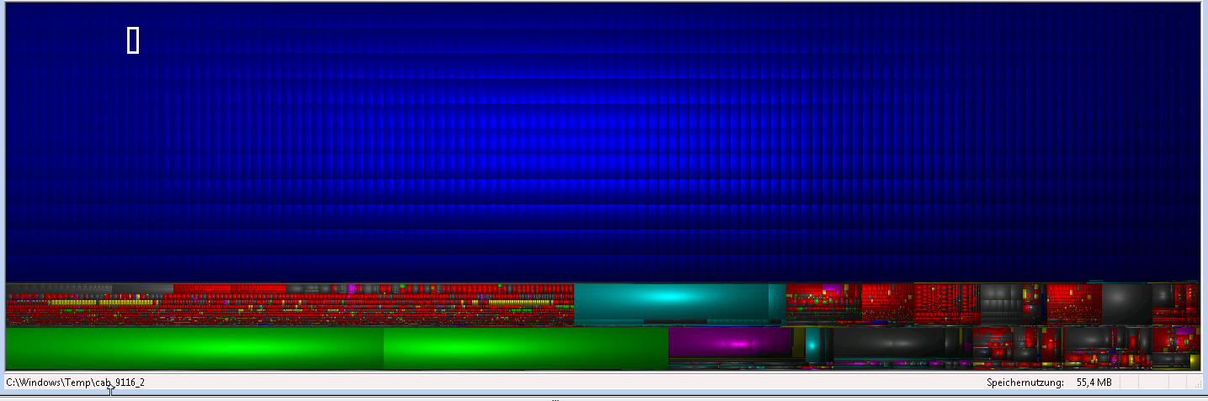Image resolution: width=1208 pixels, height=401 pixels.
Task: Select the leftmost bright green treemap block
Action: [x=194, y=348]
